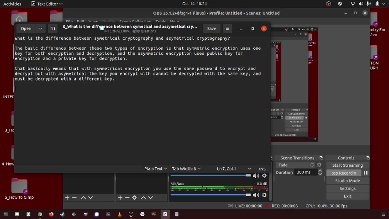Remove scene with the Scenes toolbar minus

(74, 197)
